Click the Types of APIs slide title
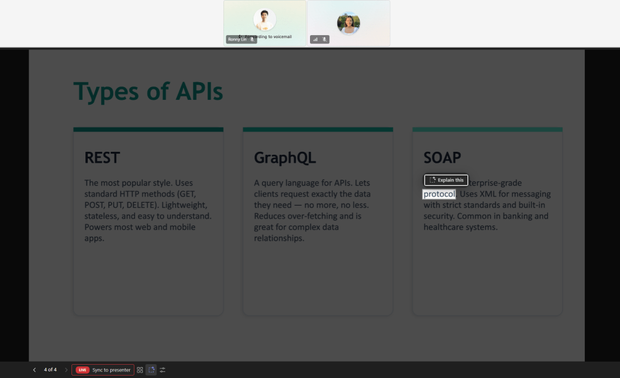 coord(148,92)
